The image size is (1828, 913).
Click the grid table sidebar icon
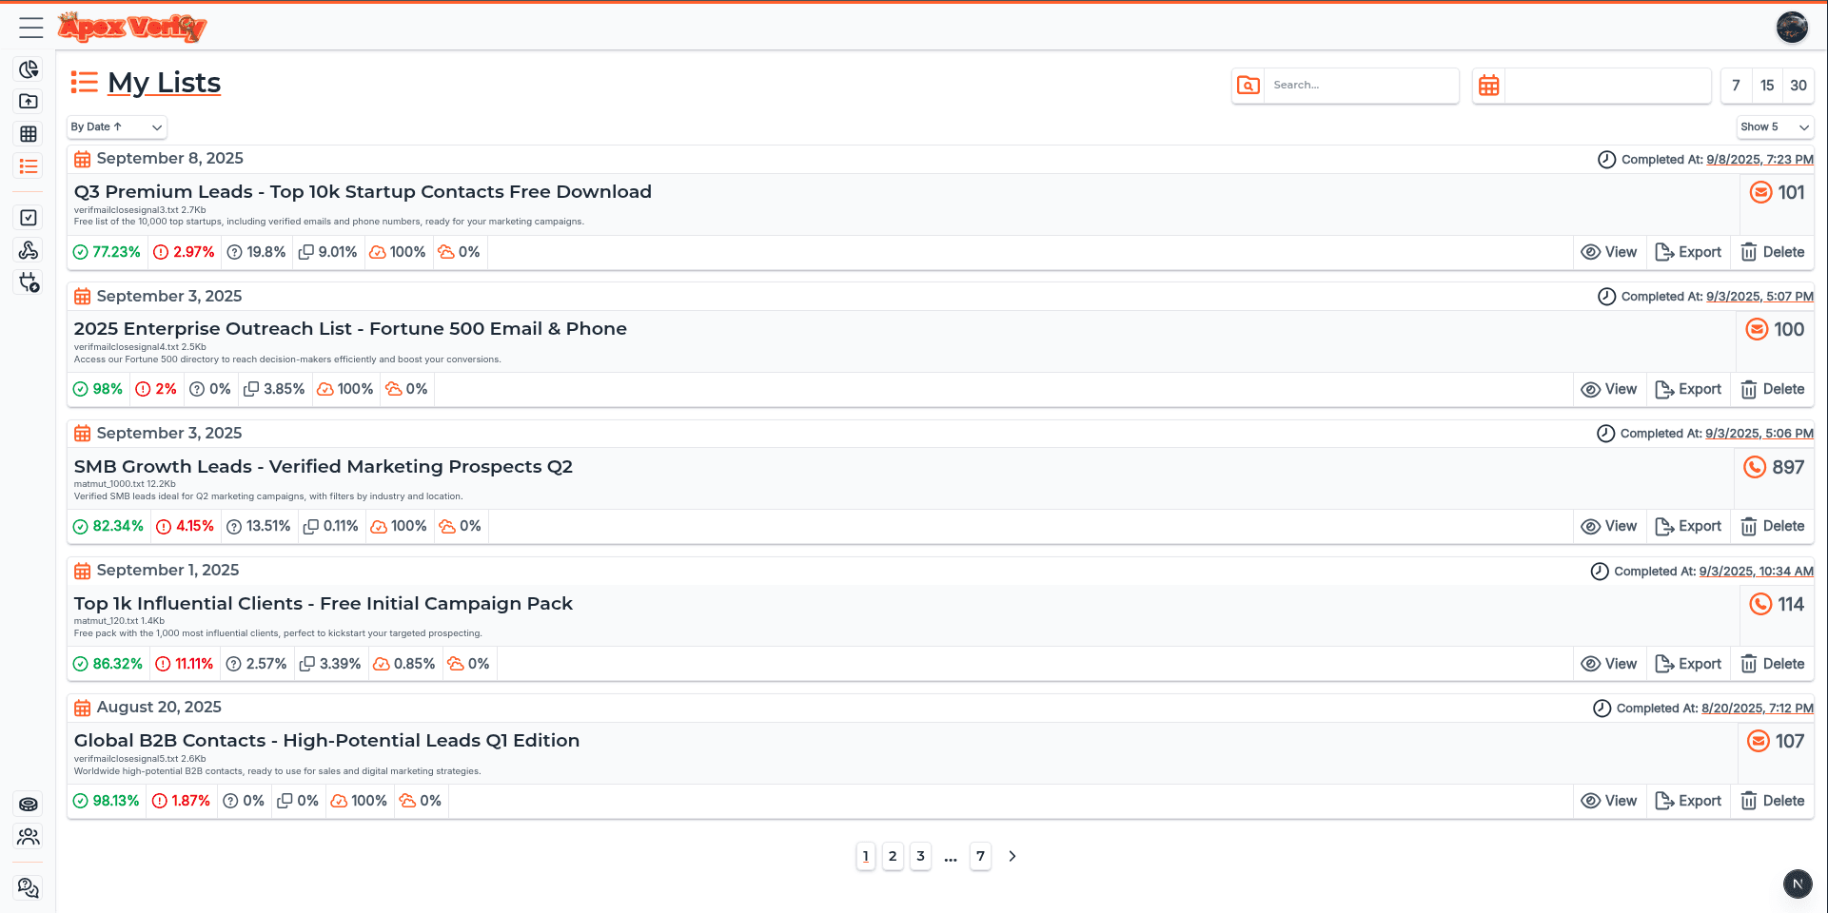click(29, 134)
